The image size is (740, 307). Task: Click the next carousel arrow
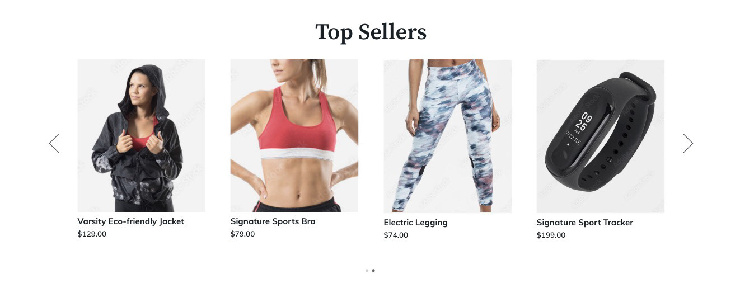(688, 143)
